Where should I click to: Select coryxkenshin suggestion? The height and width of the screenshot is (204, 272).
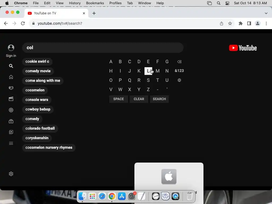pyautogui.click(x=37, y=138)
